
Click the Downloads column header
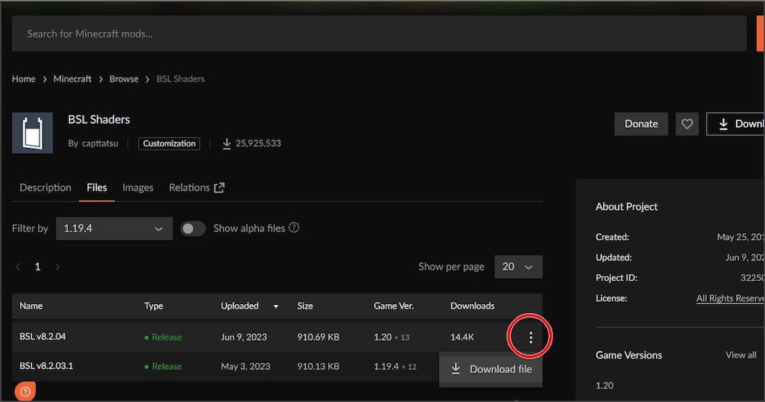pos(472,306)
